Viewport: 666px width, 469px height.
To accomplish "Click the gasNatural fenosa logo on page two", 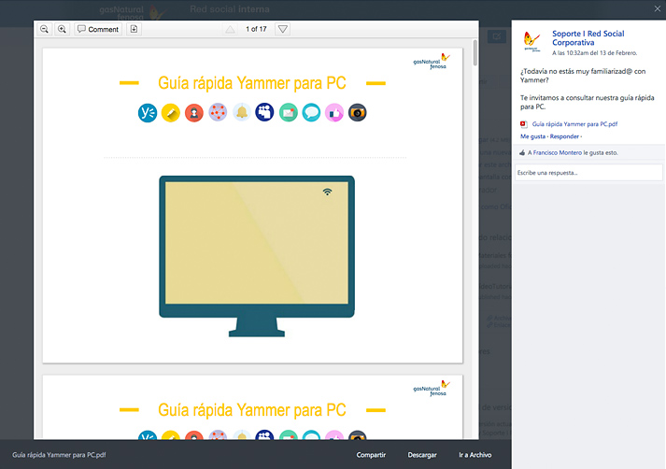I will click(x=432, y=389).
